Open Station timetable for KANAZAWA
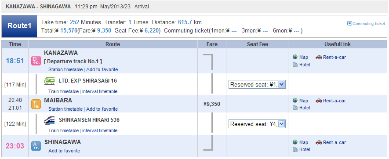This screenshot has height=159, width=389. coord(65,69)
